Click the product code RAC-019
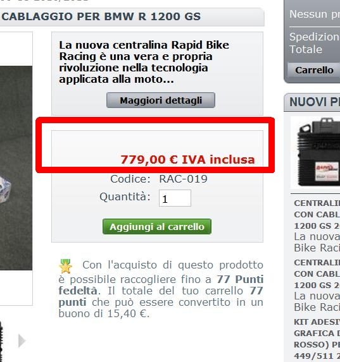This screenshot has height=362, width=340. (x=183, y=179)
